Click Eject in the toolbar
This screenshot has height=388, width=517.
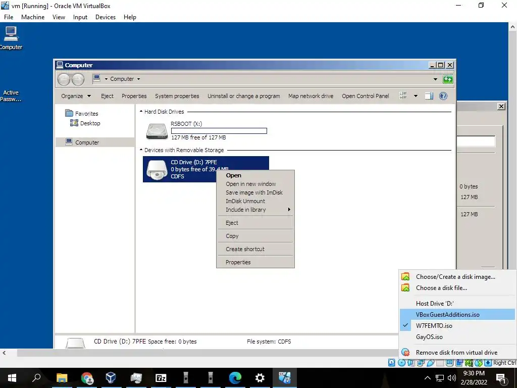(107, 96)
